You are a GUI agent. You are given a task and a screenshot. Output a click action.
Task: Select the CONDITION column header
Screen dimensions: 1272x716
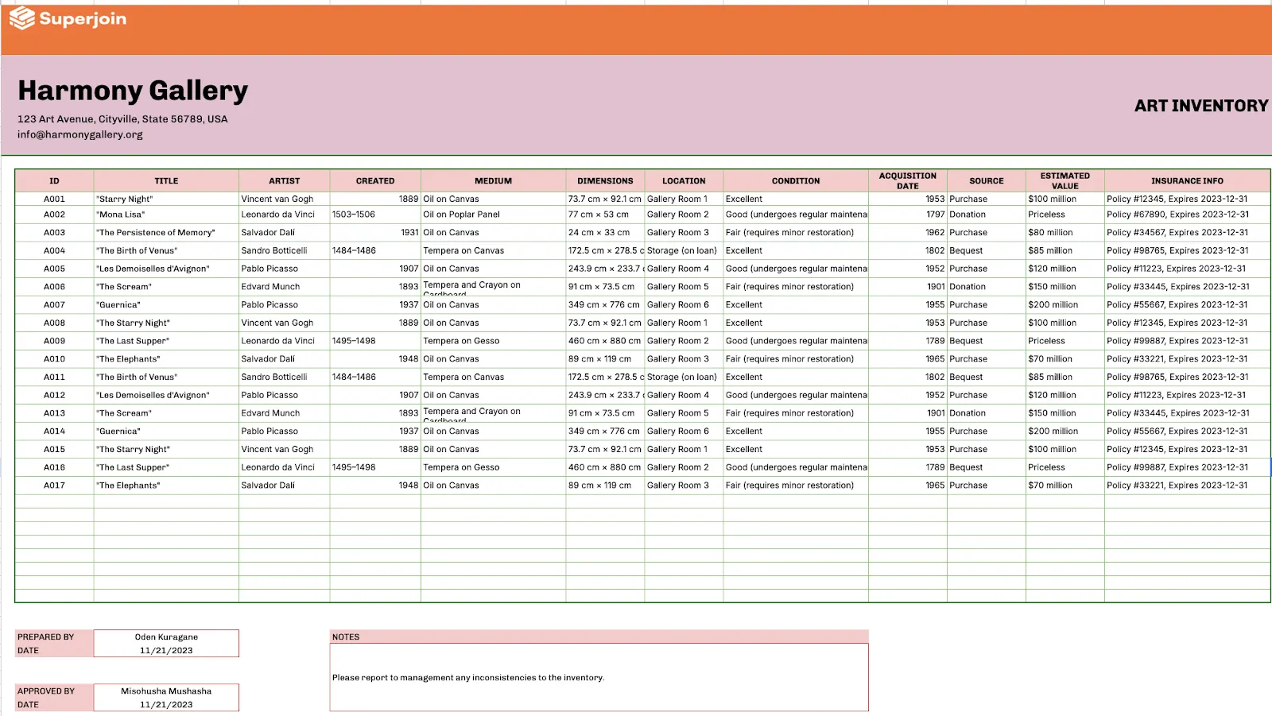pos(796,181)
